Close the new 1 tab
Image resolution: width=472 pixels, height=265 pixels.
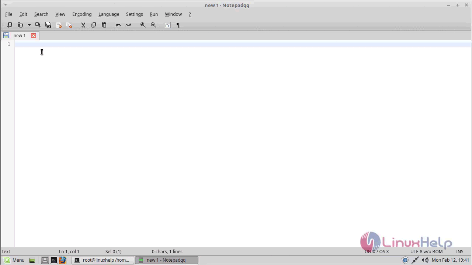(x=34, y=36)
